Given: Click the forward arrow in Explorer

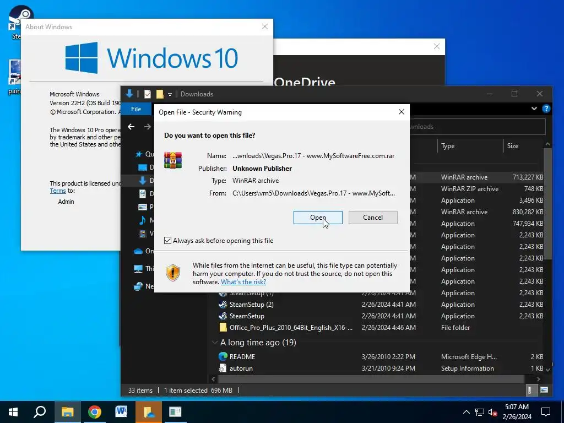Looking at the screenshot, I should tap(148, 127).
